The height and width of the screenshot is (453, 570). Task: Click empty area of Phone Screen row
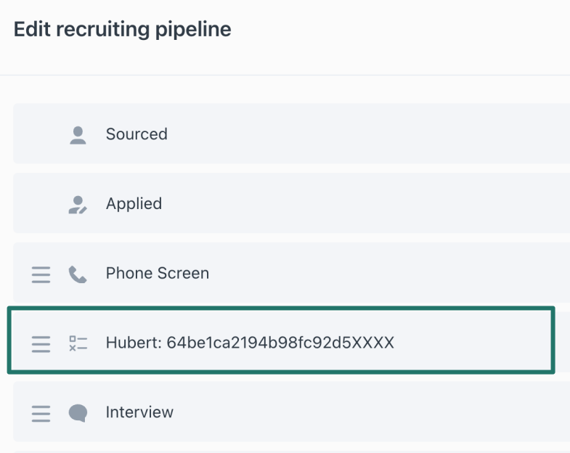click(x=364, y=273)
